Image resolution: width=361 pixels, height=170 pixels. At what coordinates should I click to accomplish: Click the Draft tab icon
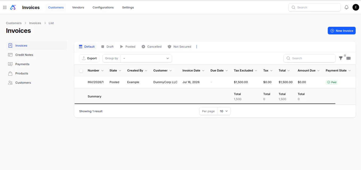pos(103,47)
